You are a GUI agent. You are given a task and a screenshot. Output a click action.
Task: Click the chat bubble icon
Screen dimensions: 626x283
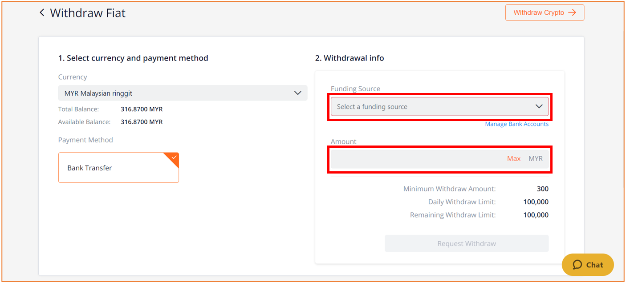577,265
